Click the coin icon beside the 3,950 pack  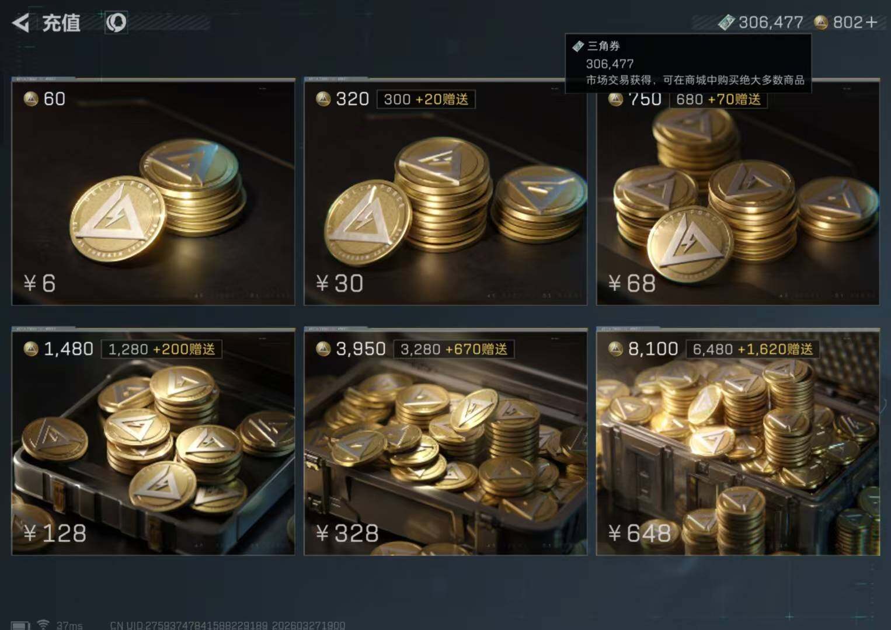click(x=323, y=349)
